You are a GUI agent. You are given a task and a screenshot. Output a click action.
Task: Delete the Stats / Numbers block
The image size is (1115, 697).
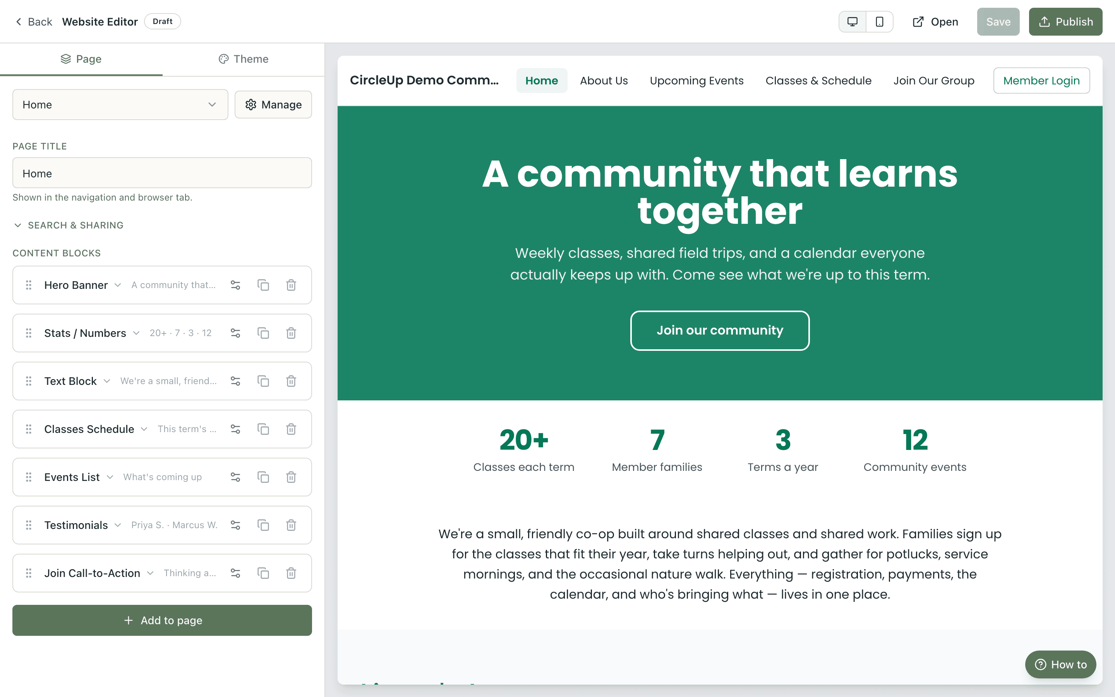[x=291, y=333]
